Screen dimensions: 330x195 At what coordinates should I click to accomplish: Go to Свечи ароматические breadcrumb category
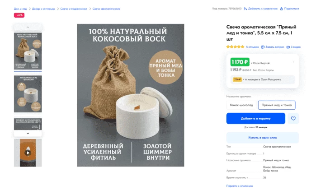(x=106, y=9)
